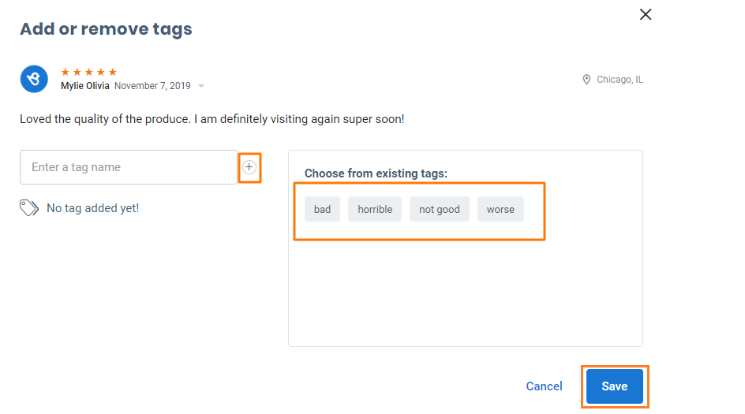
Task: Pick the 'worse' tag chip
Action: tap(500, 209)
